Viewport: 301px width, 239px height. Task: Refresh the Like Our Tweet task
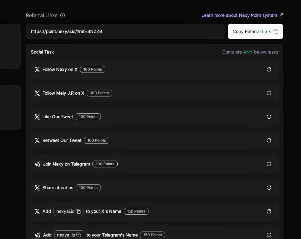pyautogui.click(x=269, y=117)
